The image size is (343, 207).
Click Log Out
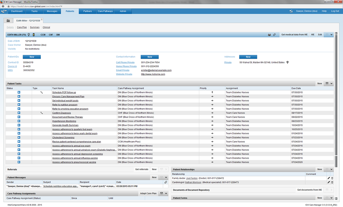pyautogui.click(x=335, y=11)
